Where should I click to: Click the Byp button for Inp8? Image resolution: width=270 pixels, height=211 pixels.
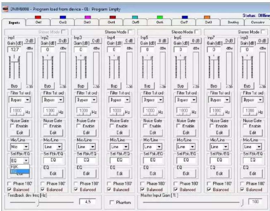pyautogui.click(x=247, y=86)
